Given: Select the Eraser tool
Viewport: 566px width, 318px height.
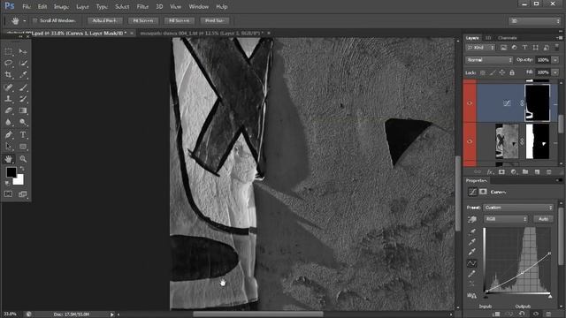Looking at the screenshot, I should click(8, 110).
